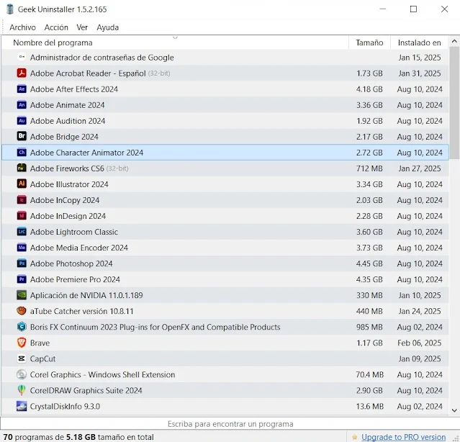The width and height of the screenshot is (460, 442).
Task: Click the Adobe Audition Au icon
Action: click(x=22, y=120)
